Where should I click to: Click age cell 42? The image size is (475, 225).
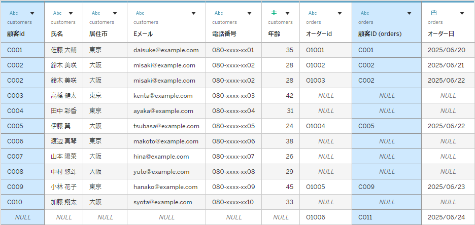coord(281,96)
